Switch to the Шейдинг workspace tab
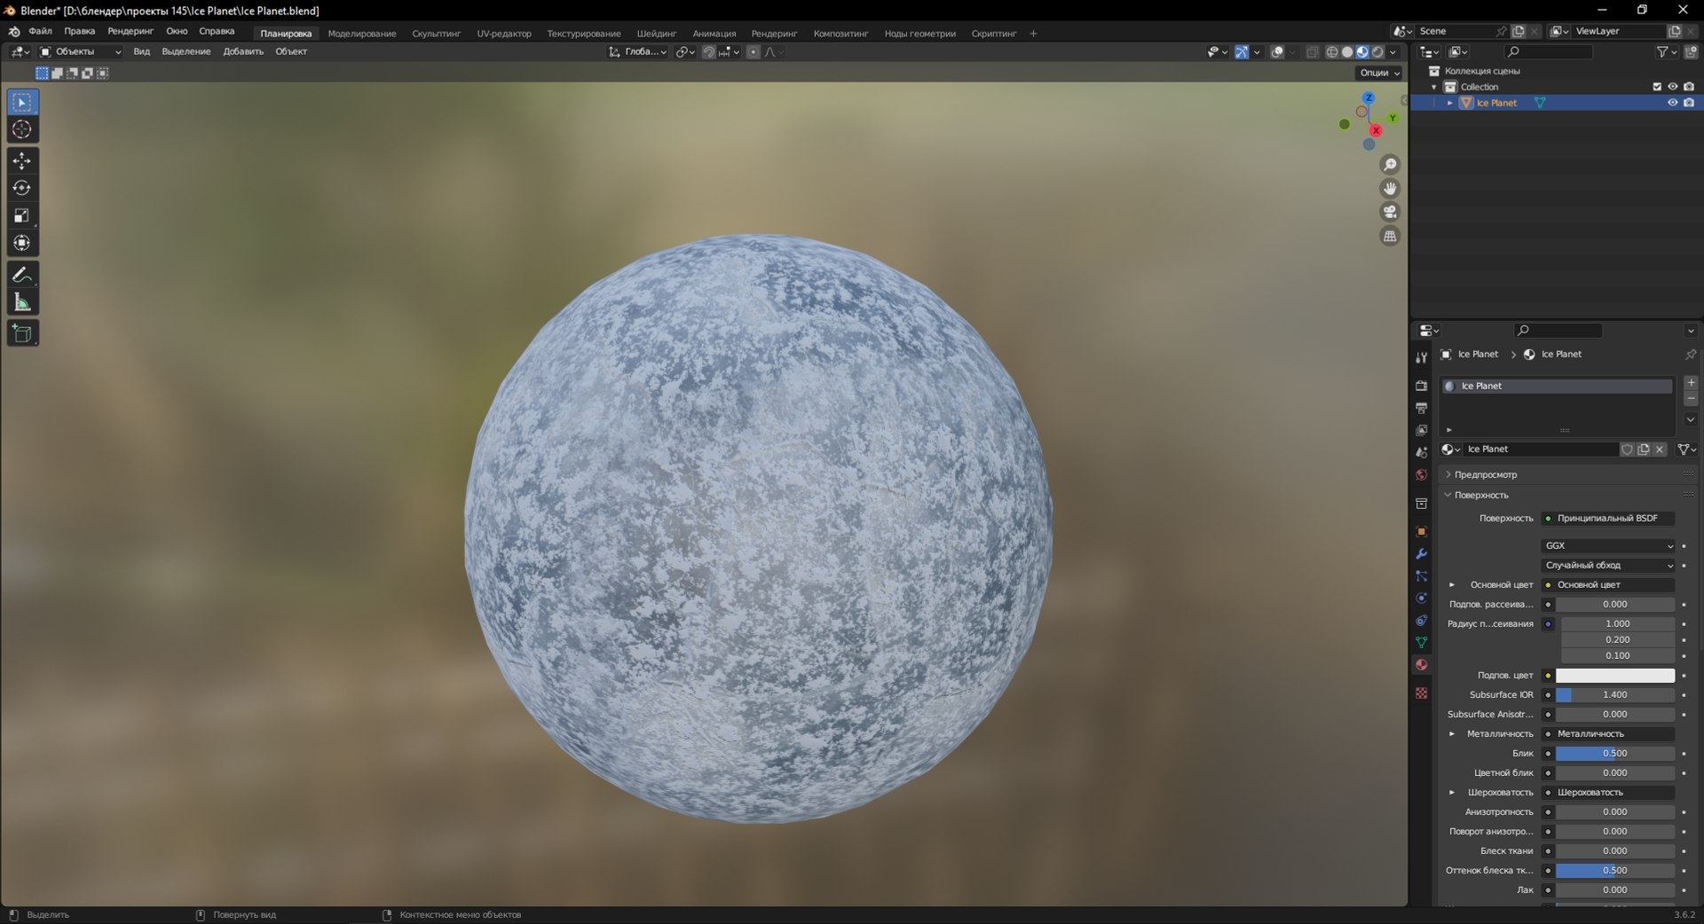This screenshot has width=1704, height=924. [657, 34]
